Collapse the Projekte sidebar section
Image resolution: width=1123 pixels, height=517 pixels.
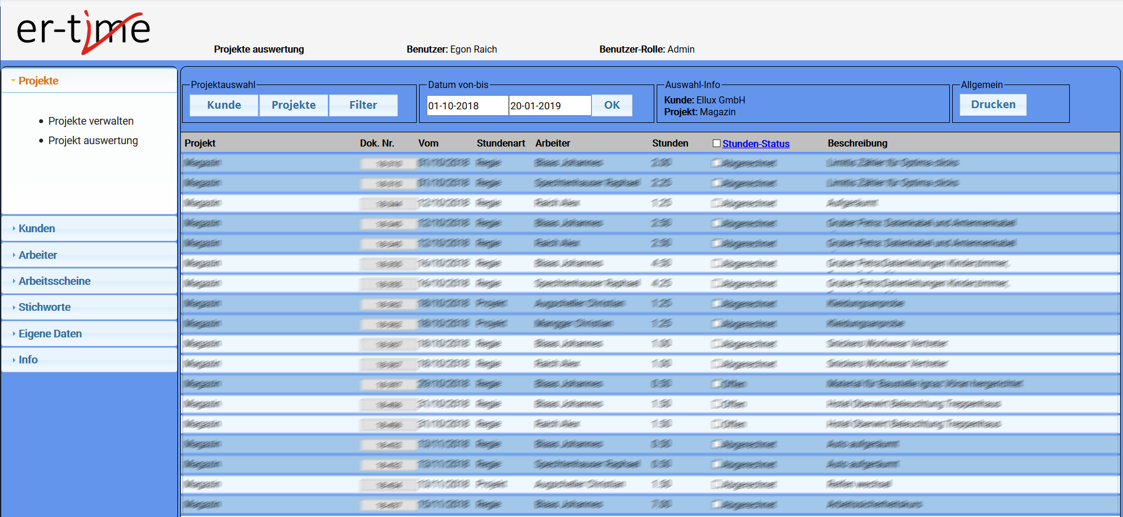pos(38,81)
